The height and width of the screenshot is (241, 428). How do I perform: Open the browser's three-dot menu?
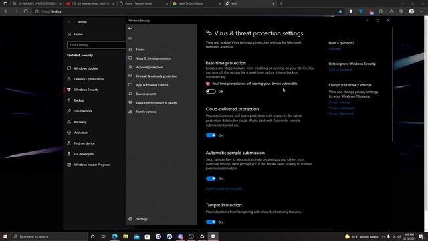(x=422, y=11)
